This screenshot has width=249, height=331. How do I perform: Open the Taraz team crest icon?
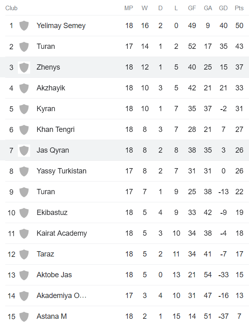[24, 254]
